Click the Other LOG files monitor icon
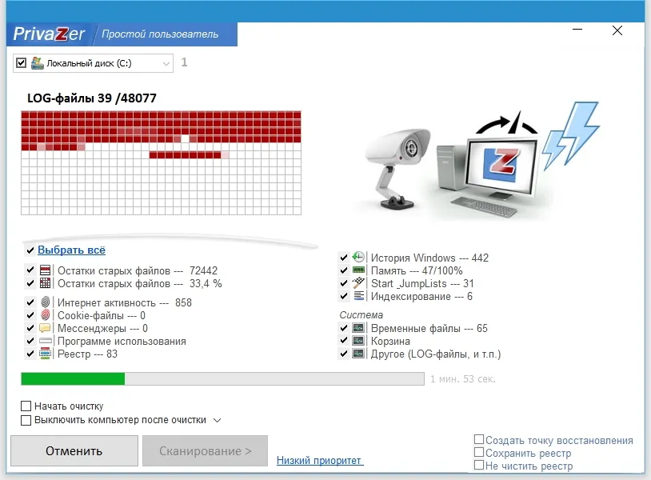 (x=358, y=354)
